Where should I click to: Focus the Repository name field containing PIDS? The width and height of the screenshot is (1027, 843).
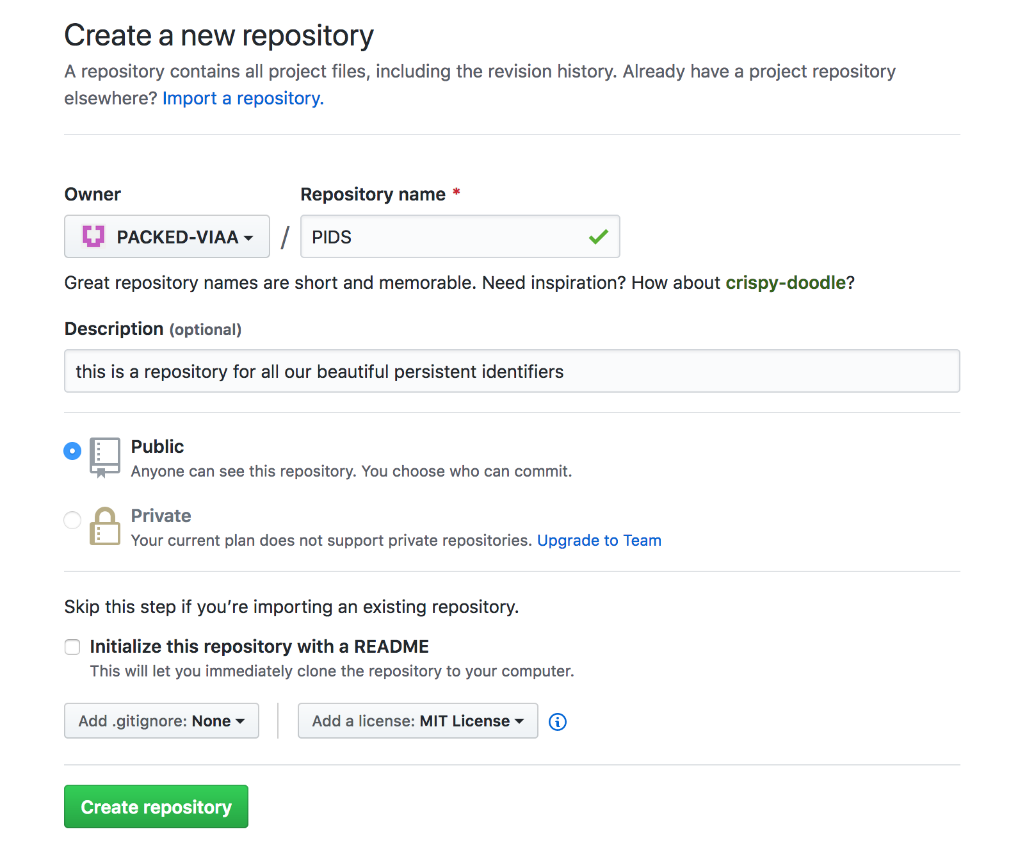(x=460, y=236)
